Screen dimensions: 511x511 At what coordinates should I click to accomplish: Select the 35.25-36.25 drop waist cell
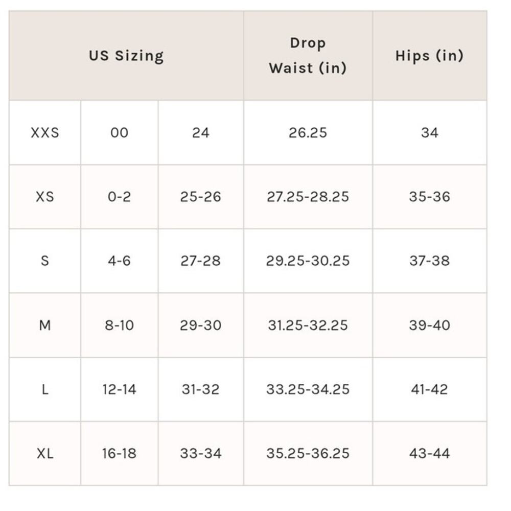308,454
